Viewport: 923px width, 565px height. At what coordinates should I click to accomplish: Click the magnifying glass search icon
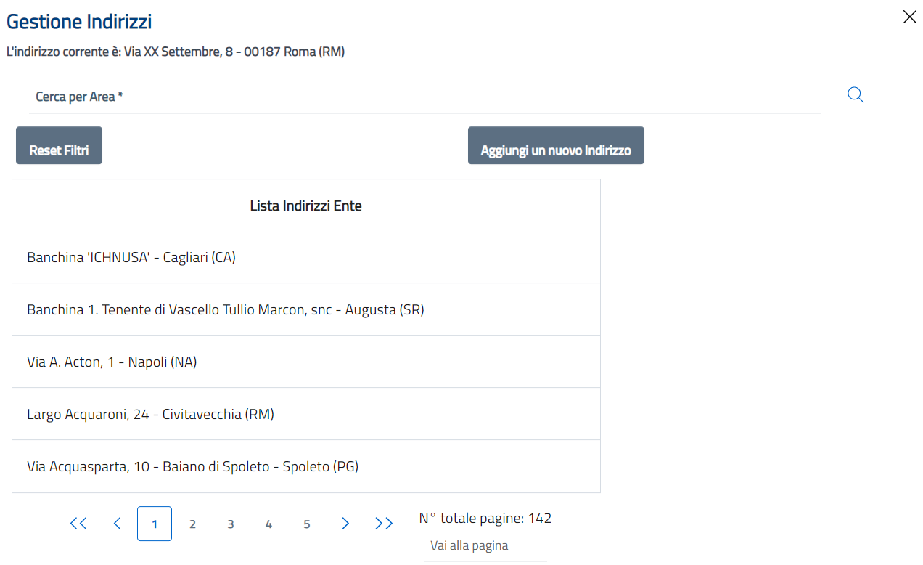(856, 95)
